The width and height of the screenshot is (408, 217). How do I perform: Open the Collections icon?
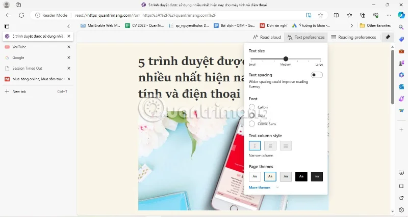click(363, 15)
